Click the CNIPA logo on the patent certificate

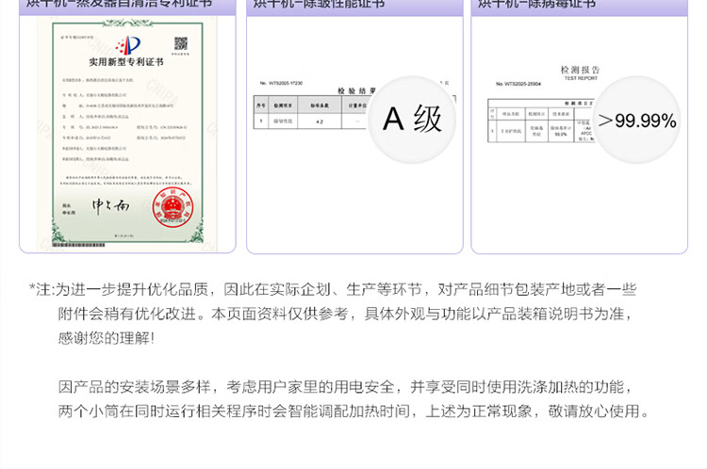click(x=128, y=45)
